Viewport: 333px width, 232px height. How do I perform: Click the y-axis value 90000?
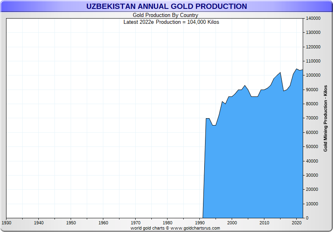point(312,90)
